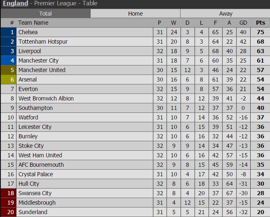This screenshot has width=270, height=217.
Task: Open West Bromwich Albion team page
Action: [x=46, y=98]
